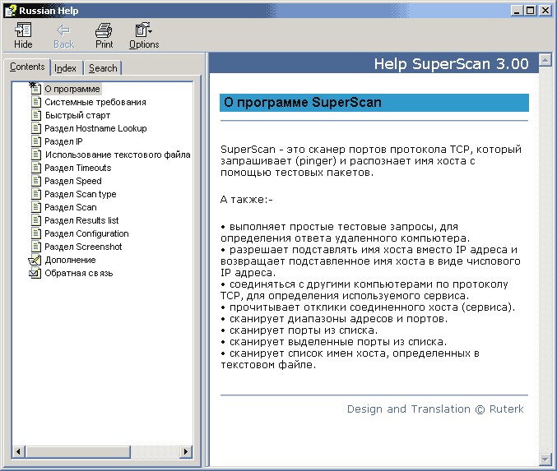Click the page icon beside Раздел Scan type
Screen dimensions: 557x471
tap(35, 194)
